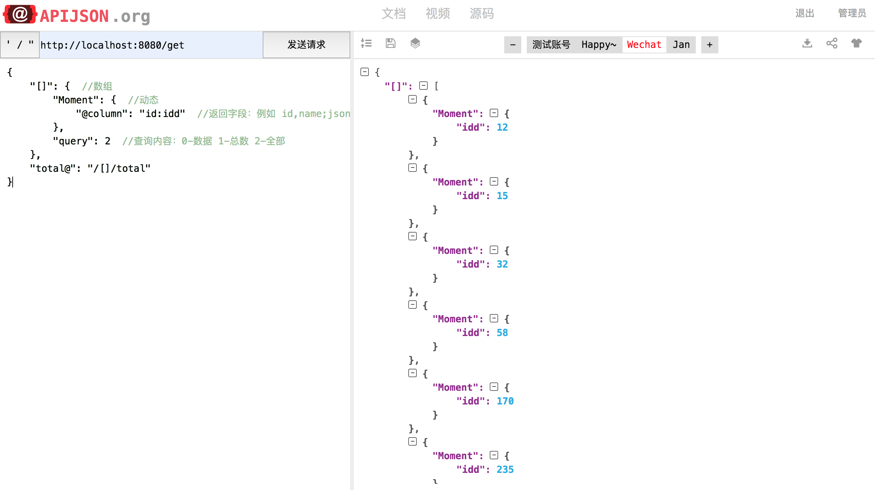Collapse the Moment object with idd 12
This screenshot has width=875, height=490.
[494, 113]
